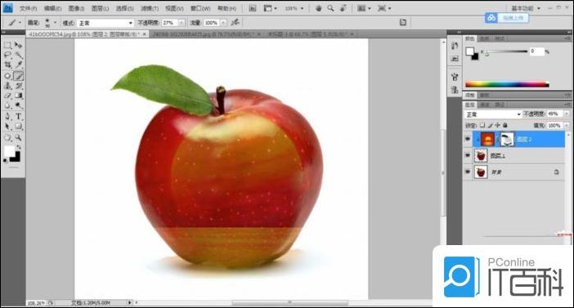574x308 pixels.
Task: Select the Eraser tool
Action: (x=7, y=96)
